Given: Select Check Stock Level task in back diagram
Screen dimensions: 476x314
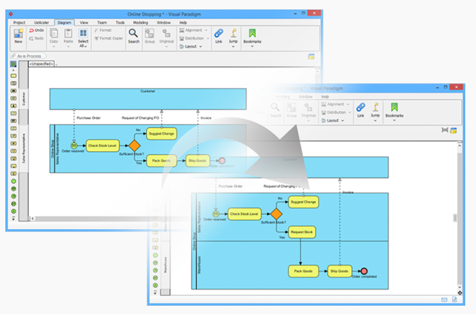Looking at the screenshot, I should coord(103,146).
